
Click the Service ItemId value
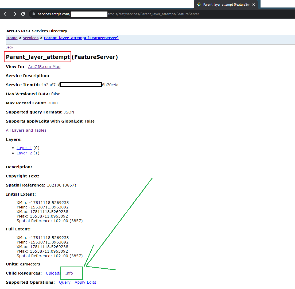click(80, 85)
